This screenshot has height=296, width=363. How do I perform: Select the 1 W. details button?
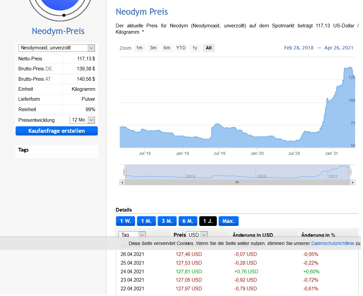click(125, 221)
